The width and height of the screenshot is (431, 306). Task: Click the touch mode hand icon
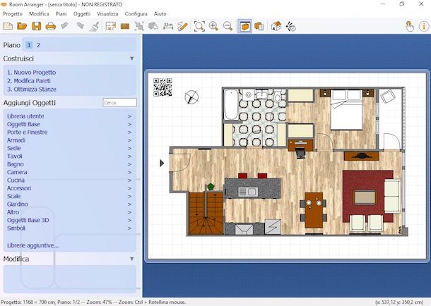click(410, 26)
